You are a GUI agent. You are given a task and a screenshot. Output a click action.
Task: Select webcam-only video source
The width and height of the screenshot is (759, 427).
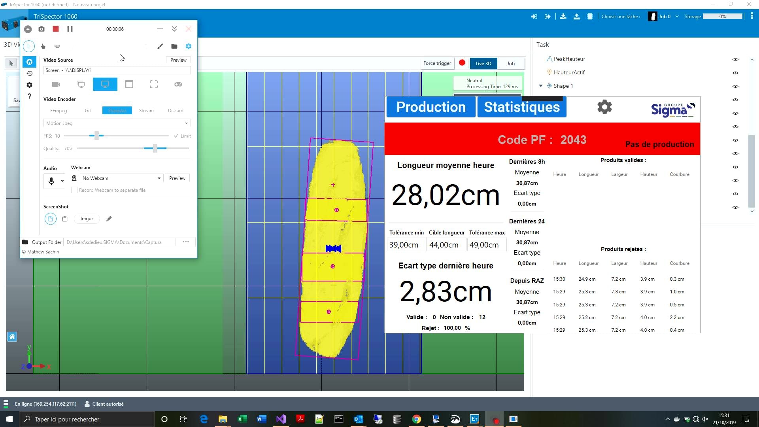[56, 84]
